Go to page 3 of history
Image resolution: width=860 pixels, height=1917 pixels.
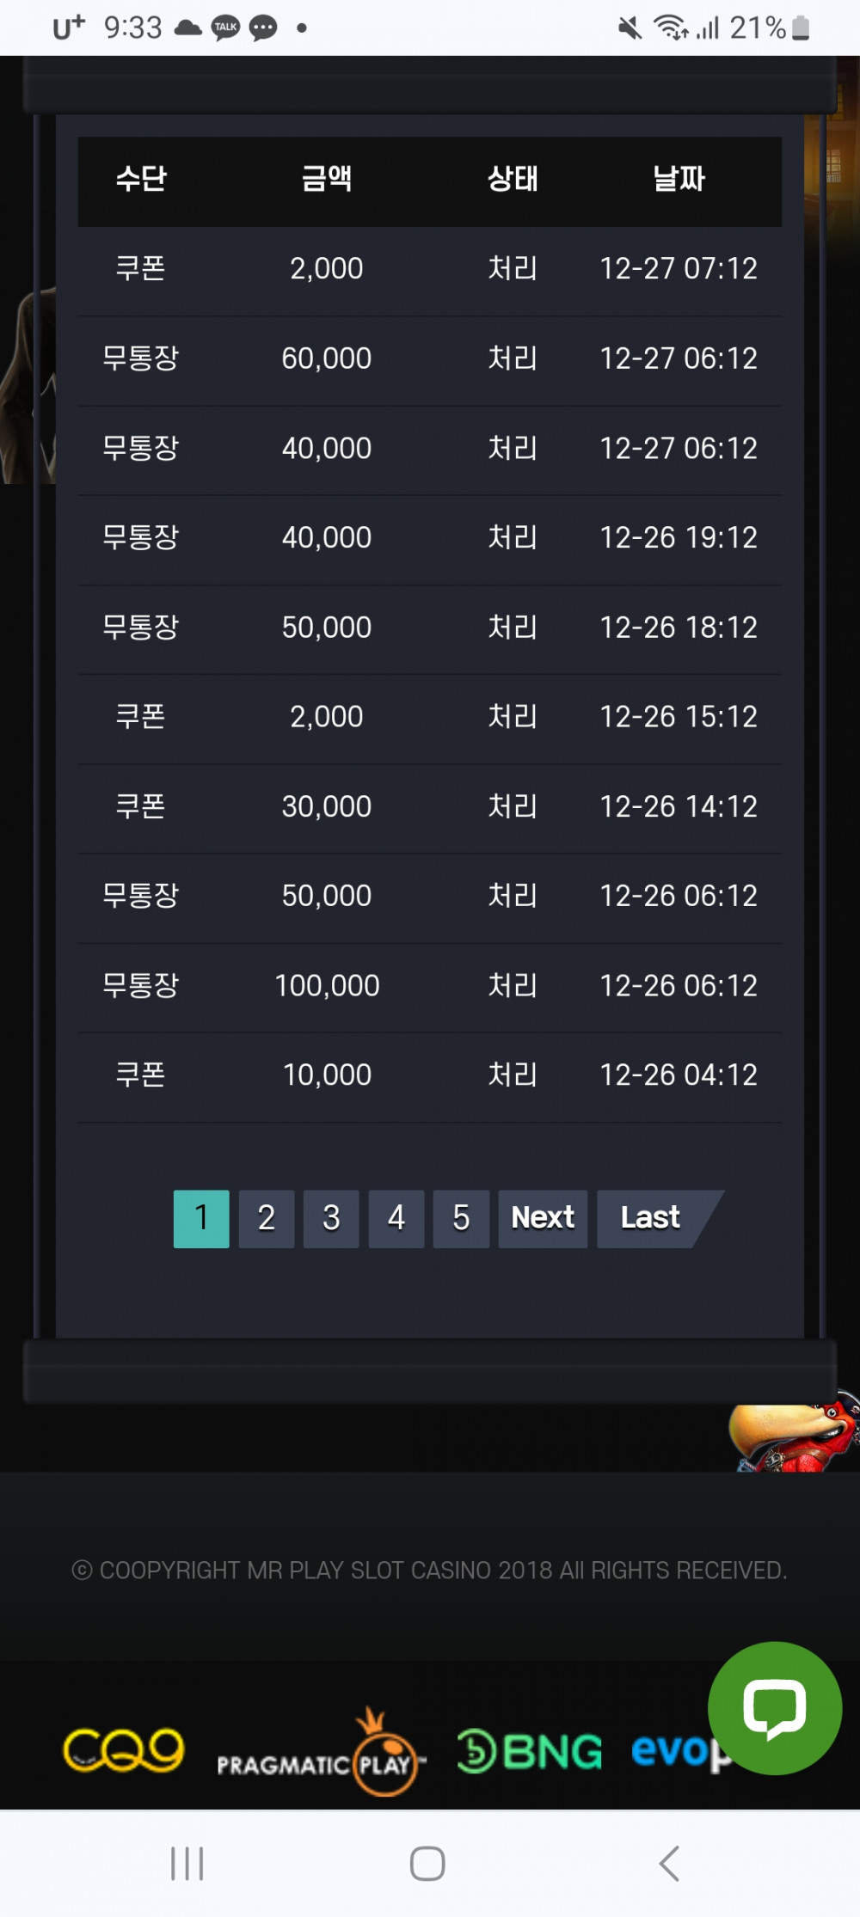click(331, 1218)
